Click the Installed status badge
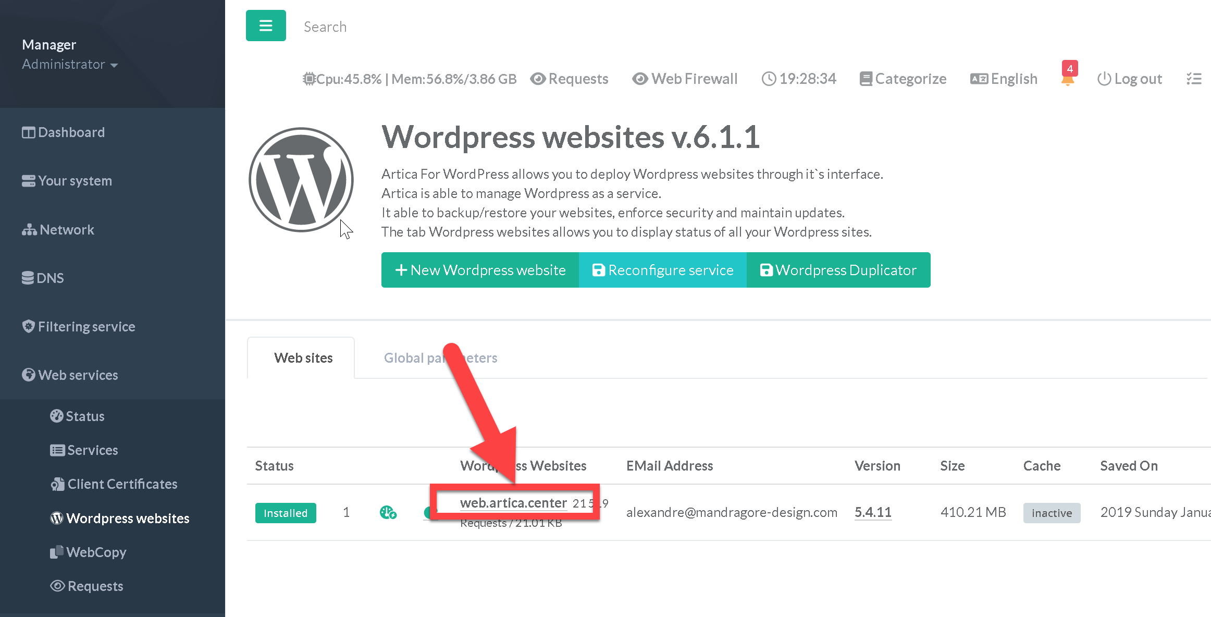This screenshot has height=617, width=1211. [x=285, y=513]
